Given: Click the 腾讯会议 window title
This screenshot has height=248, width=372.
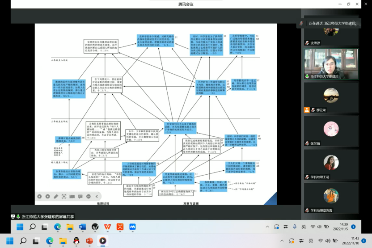Looking at the screenshot, I should click(186, 4).
